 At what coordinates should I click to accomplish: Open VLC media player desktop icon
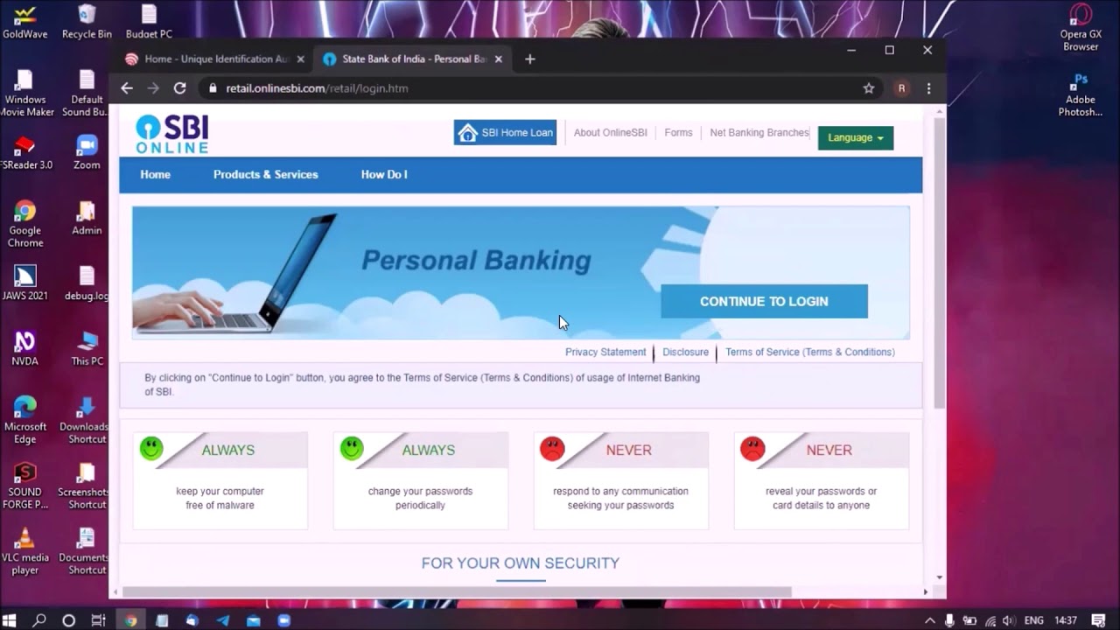pyautogui.click(x=25, y=551)
